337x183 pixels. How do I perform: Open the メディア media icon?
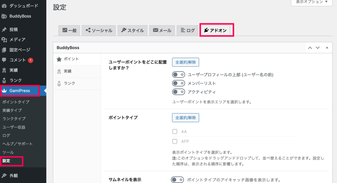click(4, 40)
